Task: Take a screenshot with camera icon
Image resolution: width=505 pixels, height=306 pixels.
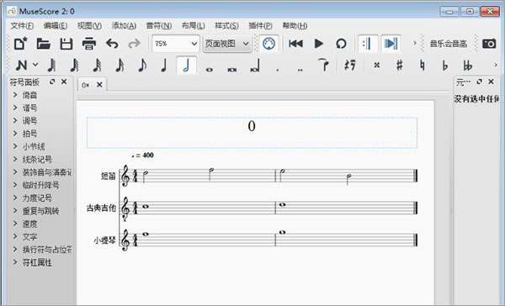Action: tap(489, 44)
